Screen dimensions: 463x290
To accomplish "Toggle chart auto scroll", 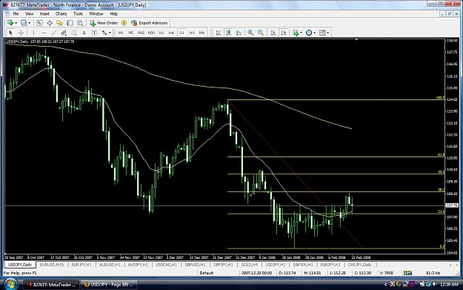I will click(x=273, y=33).
